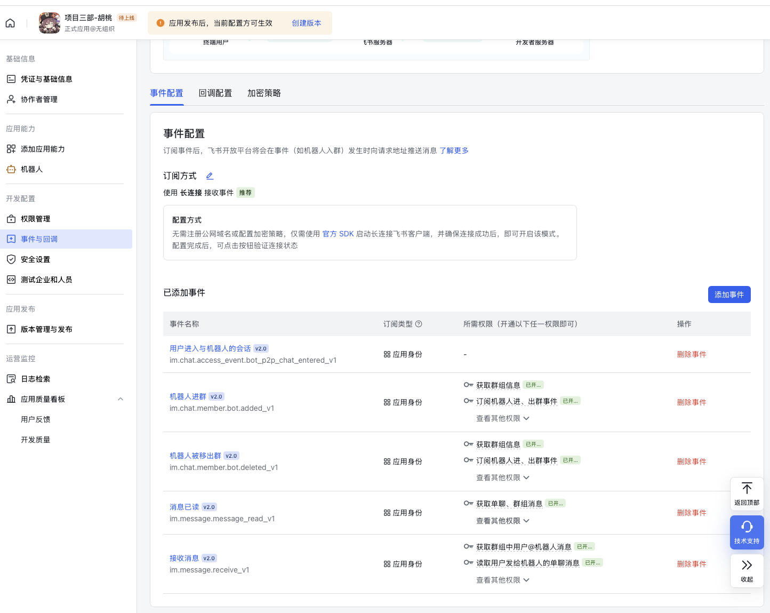Click the pencil edit icon beside 订阅方式
Image resolution: width=770 pixels, height=613 pixels.
pos(210,176)
